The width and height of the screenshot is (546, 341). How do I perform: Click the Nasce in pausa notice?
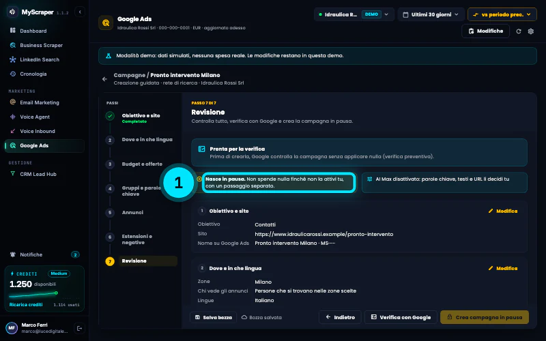[278, 182]
